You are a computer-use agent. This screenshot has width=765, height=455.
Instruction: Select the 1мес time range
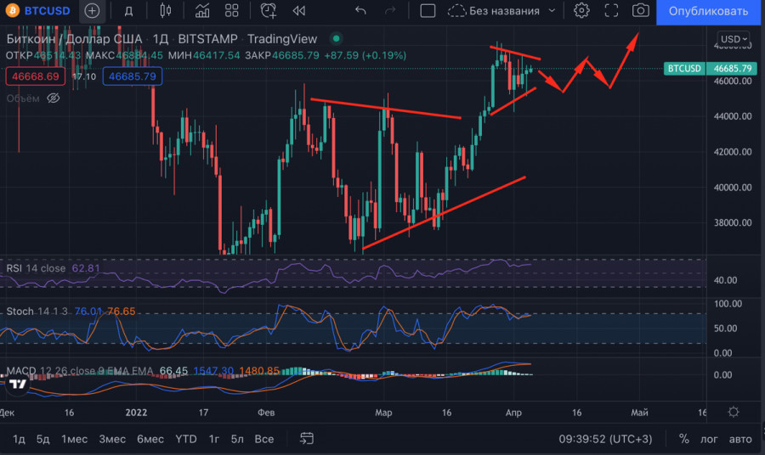(x=74, y=439)
